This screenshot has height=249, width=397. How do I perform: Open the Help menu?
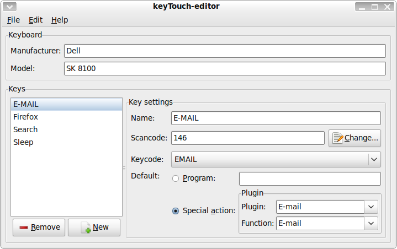click(x=60, y=20)
